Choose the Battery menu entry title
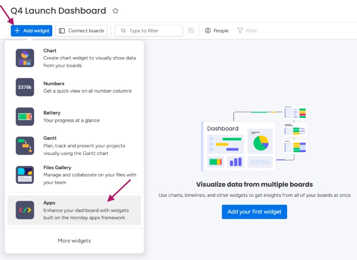357x260 pixels. tap(52, 113)
